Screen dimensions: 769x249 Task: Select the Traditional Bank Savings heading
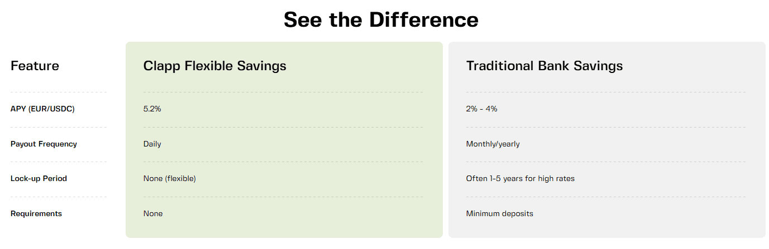[544, 66]
